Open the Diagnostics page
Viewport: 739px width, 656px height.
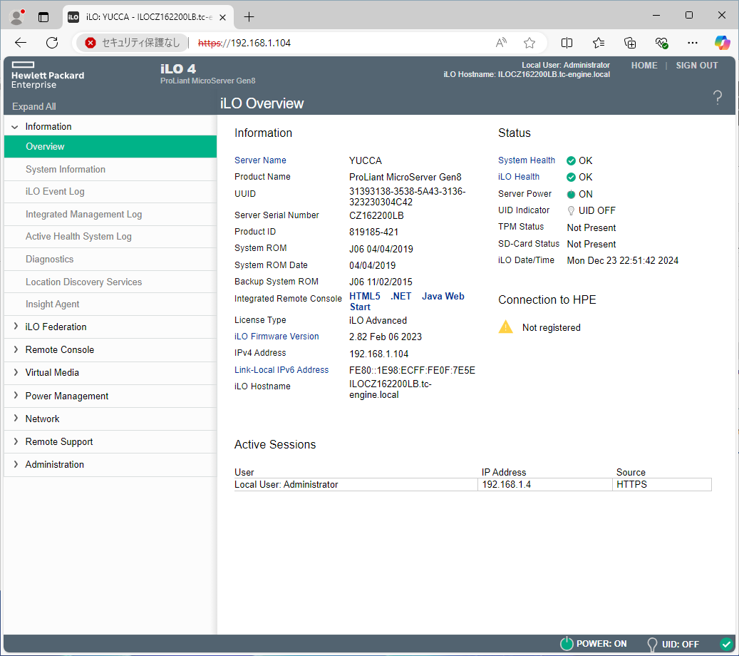[110, 259]
